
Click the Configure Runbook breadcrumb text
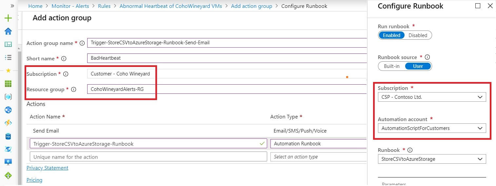304,6
